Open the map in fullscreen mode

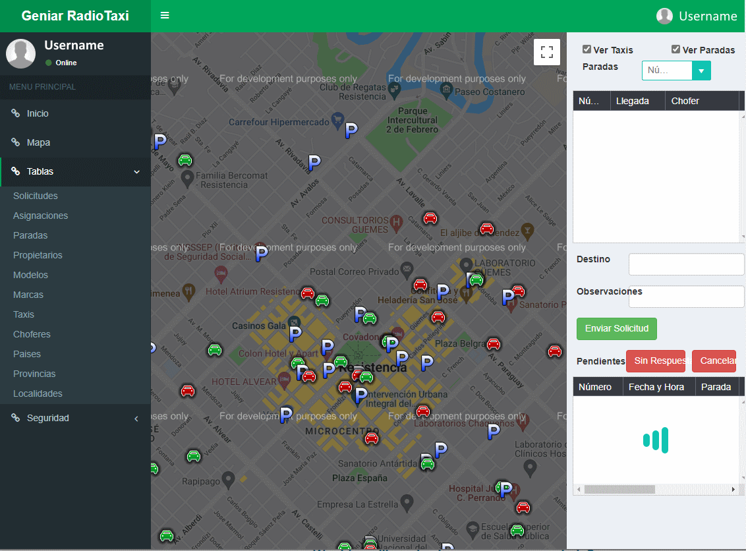(547, 52)
